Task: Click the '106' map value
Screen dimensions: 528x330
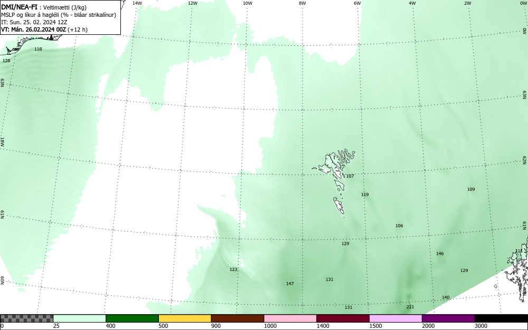Action: [399, 226]
